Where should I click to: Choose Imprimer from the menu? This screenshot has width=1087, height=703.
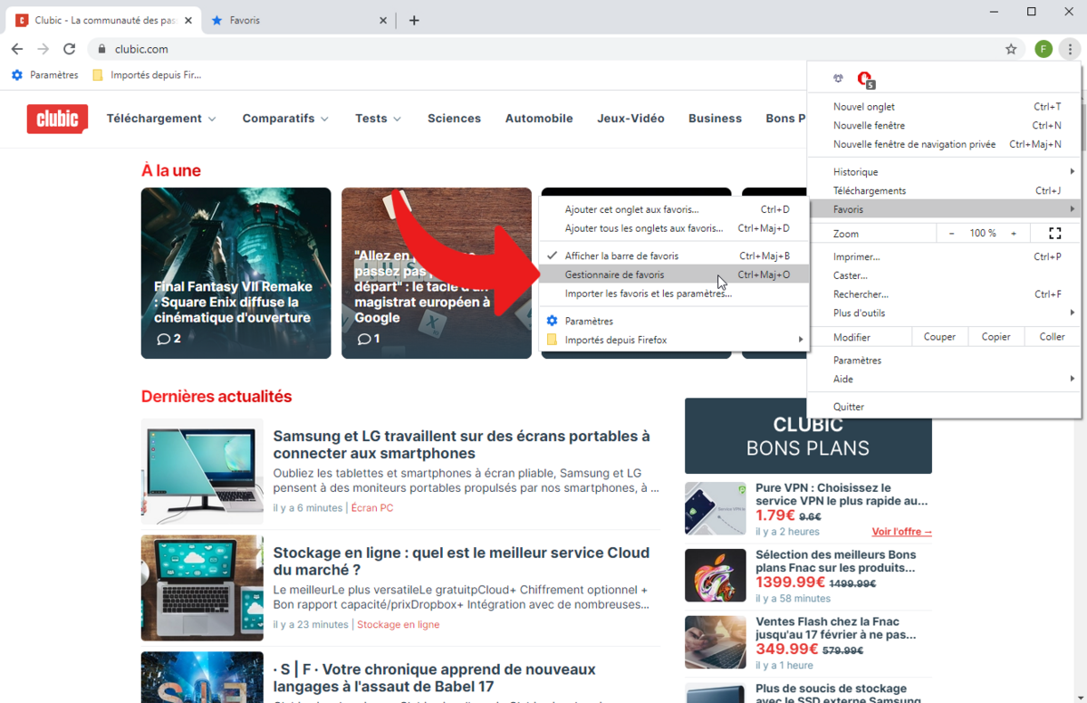coord(944,257)
